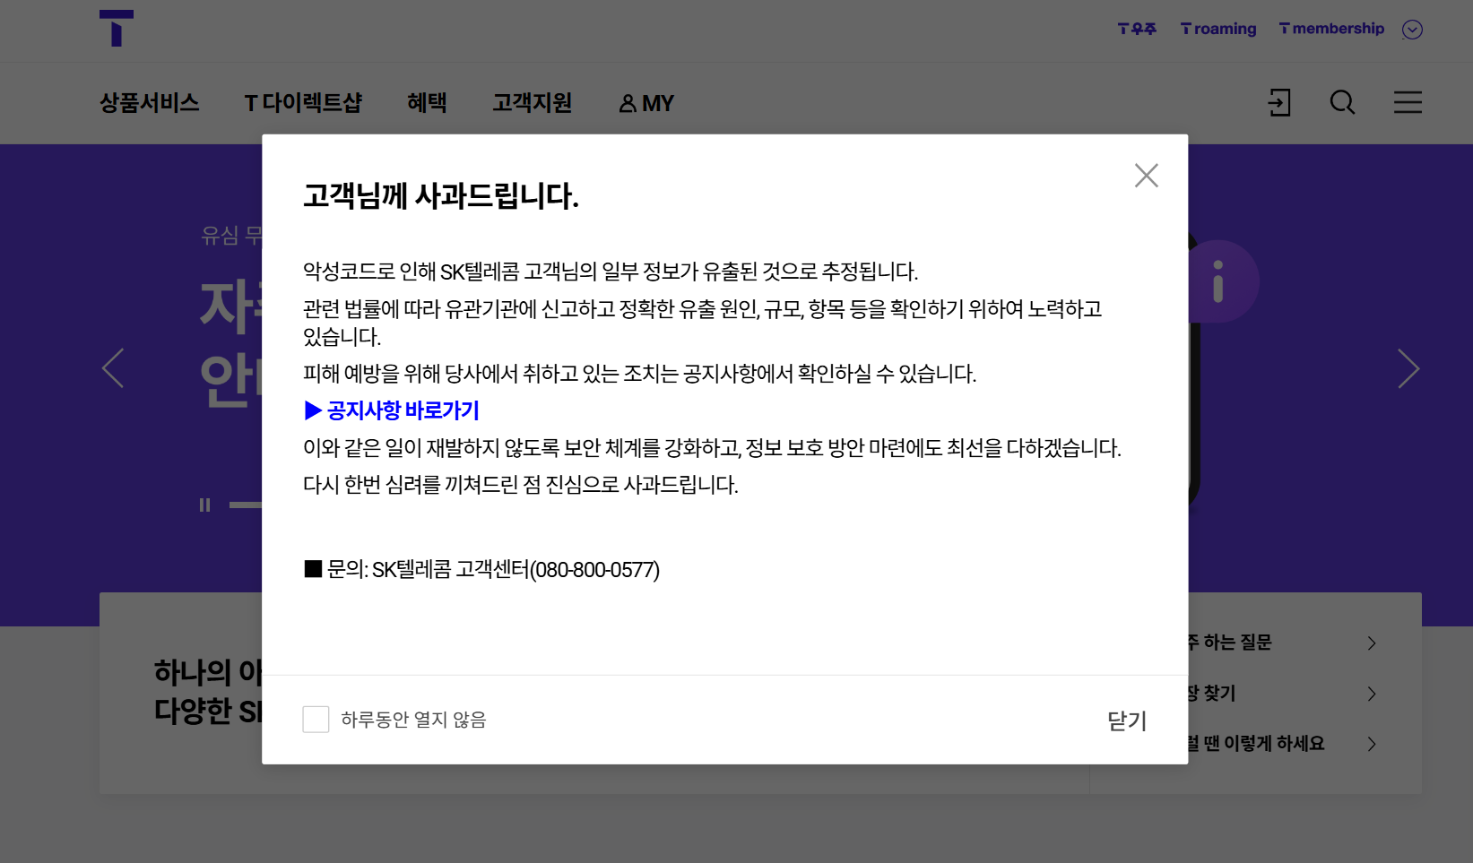Open the MY menu
1473x863 pixels.
click(x=646, y=104)
